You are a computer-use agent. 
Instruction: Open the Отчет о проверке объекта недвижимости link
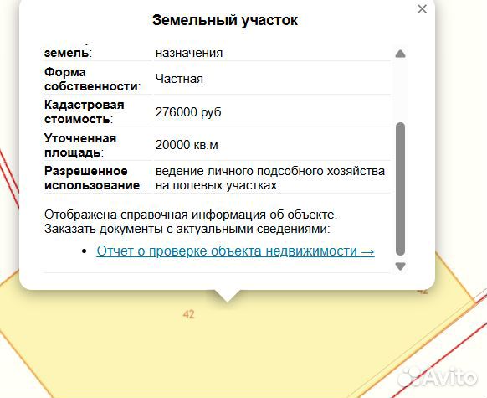235,251
